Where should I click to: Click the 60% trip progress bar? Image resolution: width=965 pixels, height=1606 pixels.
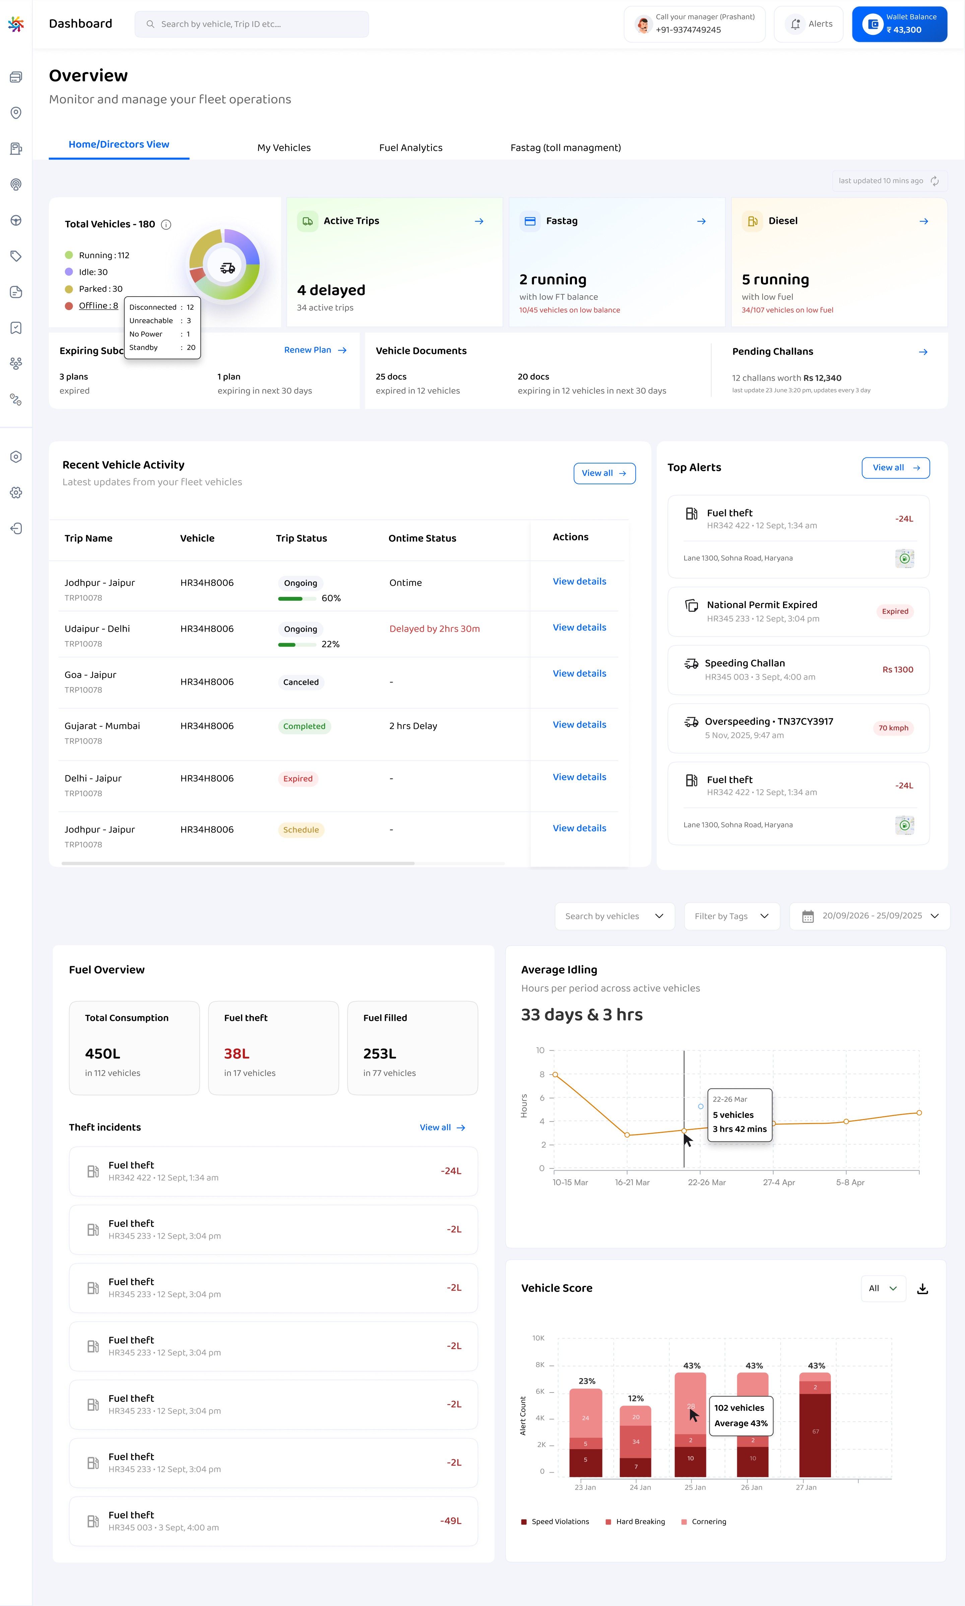pos(298,598)
